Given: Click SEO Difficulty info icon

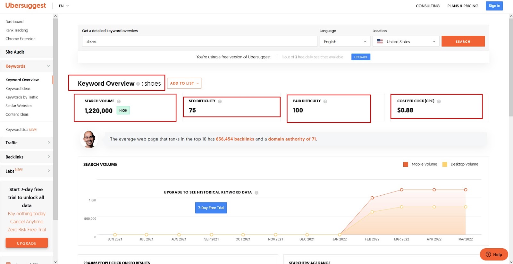Looking at the screenshot, I should coord(220,101).
